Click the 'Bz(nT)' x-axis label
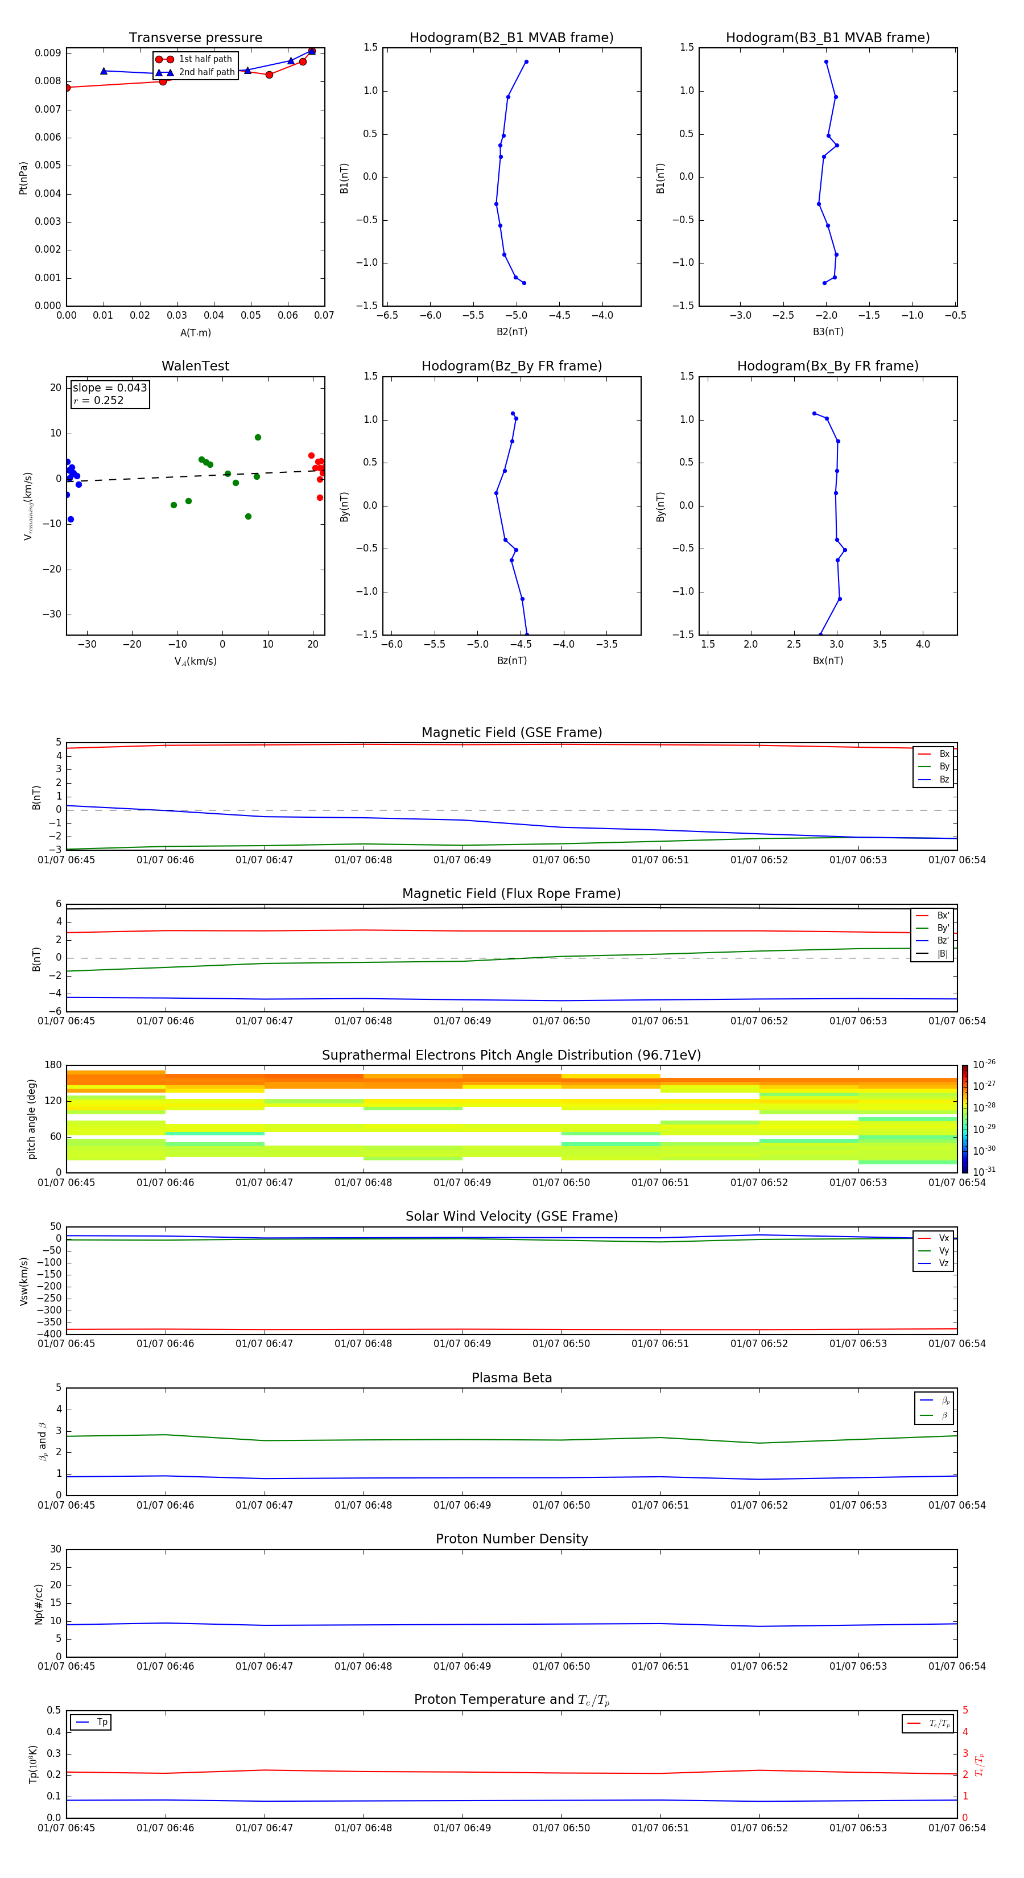Image resolution: width=1024 pixels, height=1878 pixels. (x=511, y=661)
